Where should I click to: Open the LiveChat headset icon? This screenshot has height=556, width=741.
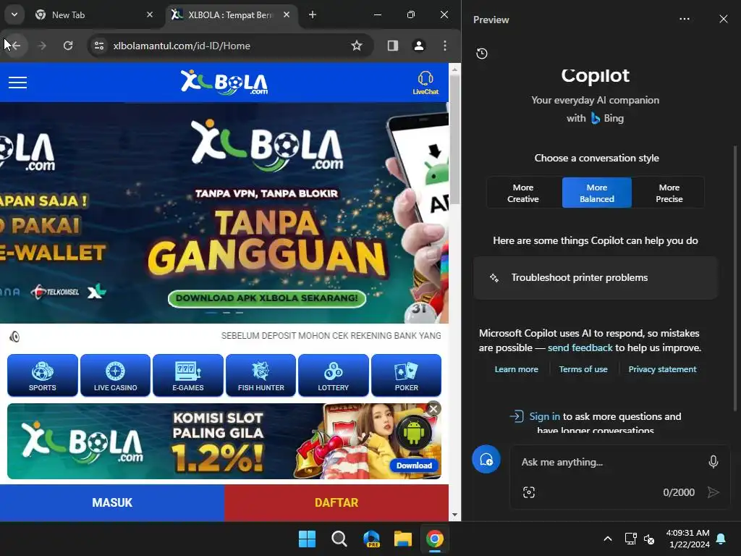[425, 83]
